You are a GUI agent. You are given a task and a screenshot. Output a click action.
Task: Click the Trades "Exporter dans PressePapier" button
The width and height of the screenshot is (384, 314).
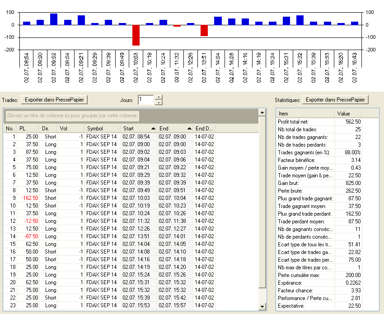pos(55,100)
